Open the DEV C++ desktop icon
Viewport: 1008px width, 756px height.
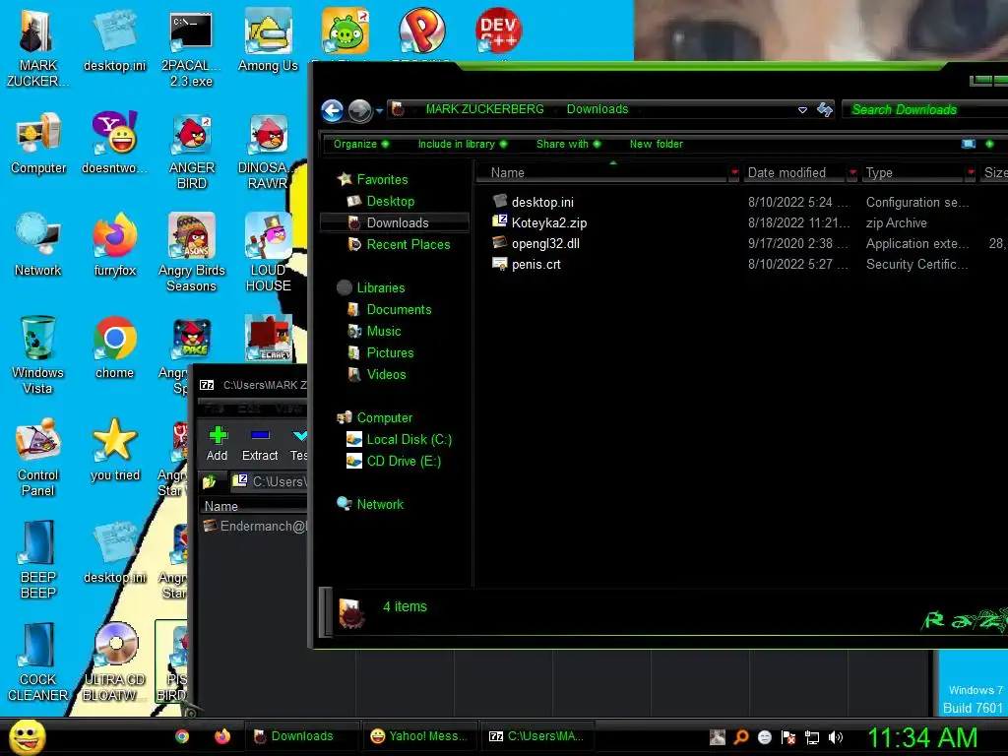(x=498, y=31)
